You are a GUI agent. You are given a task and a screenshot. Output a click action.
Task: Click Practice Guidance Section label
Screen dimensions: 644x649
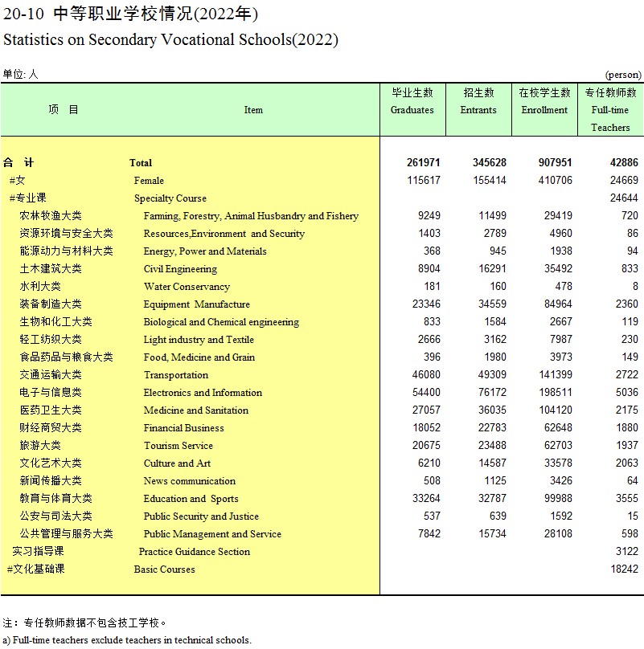(195, 552)
